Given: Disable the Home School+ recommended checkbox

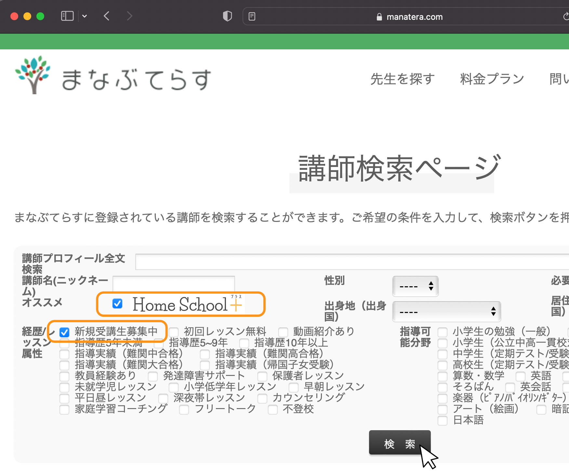Looking at the screenshot, I should [118, 304].
